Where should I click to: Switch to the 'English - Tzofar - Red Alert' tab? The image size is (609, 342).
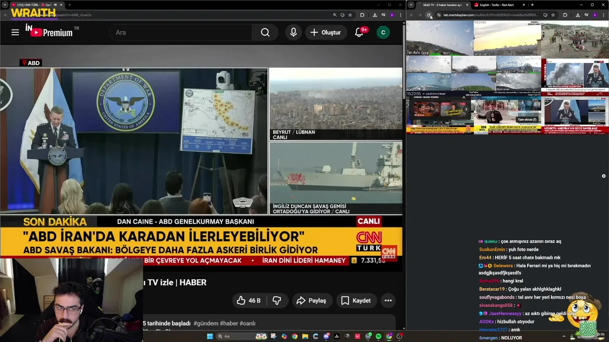500,5
